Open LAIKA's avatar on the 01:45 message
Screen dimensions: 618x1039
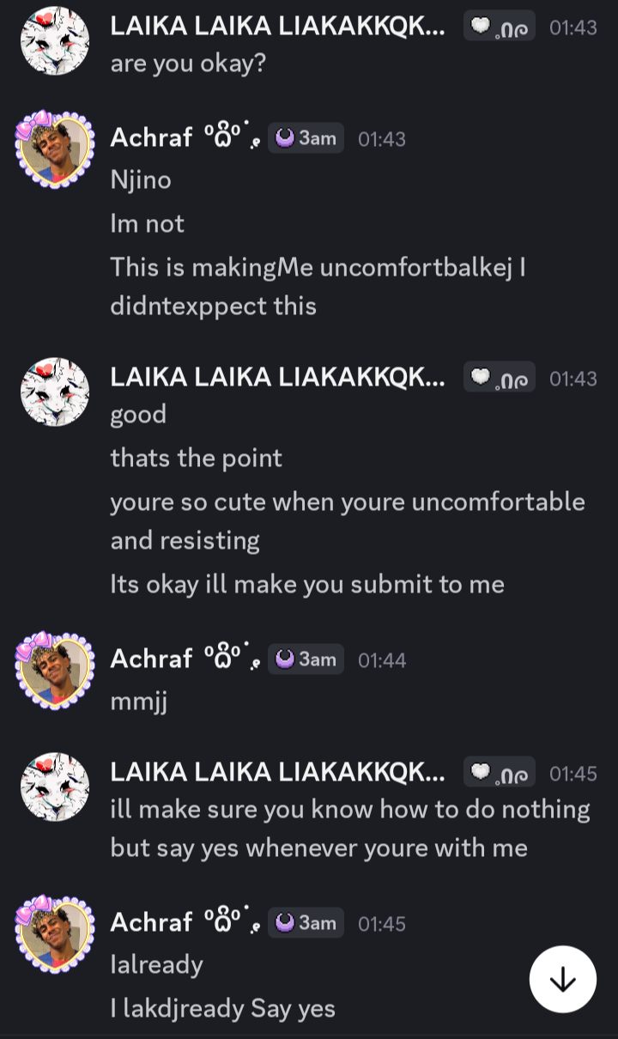tap(55, 787)
